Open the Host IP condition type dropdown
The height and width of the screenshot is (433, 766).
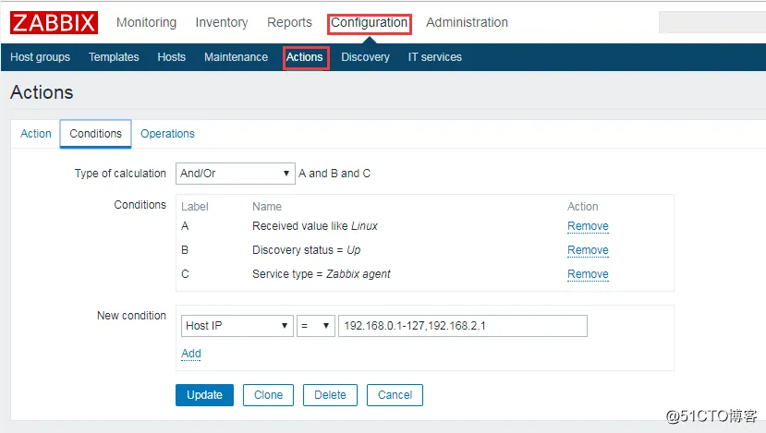tap(237, 326)
